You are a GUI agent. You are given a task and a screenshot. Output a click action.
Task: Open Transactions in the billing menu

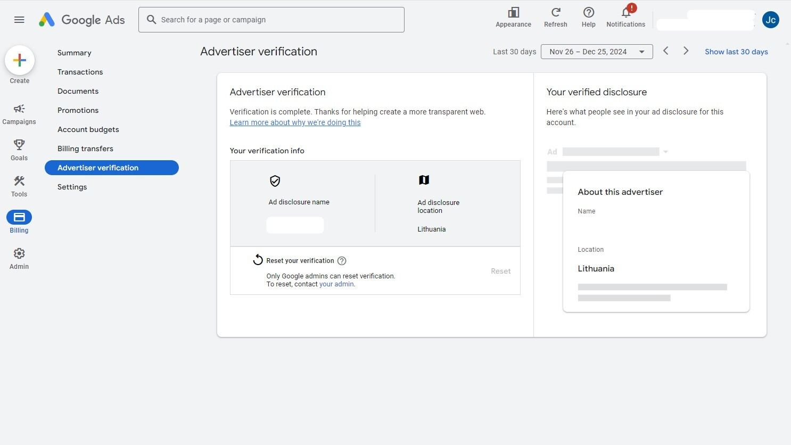80,72
